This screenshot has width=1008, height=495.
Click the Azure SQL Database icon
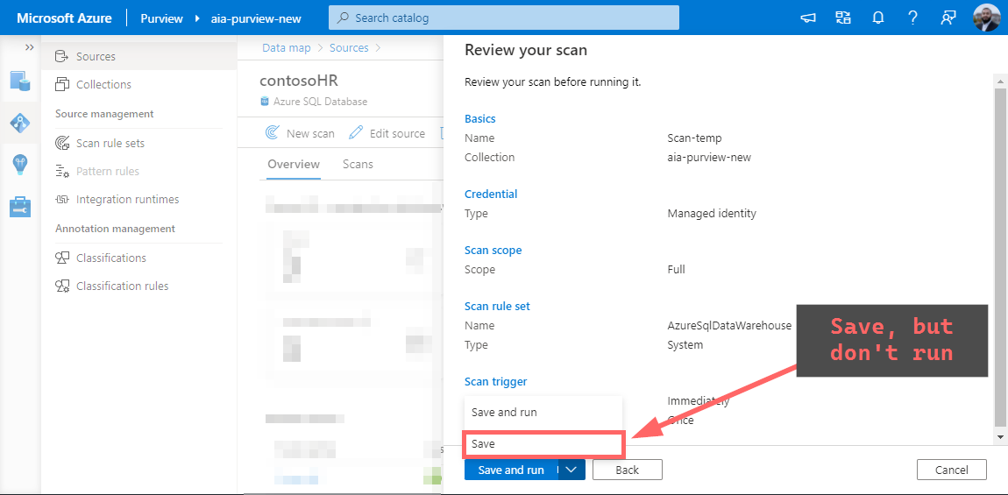pos(264,102)
